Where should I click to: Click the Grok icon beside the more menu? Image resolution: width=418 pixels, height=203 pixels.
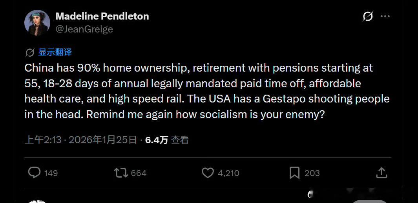(x=368, y=16)
